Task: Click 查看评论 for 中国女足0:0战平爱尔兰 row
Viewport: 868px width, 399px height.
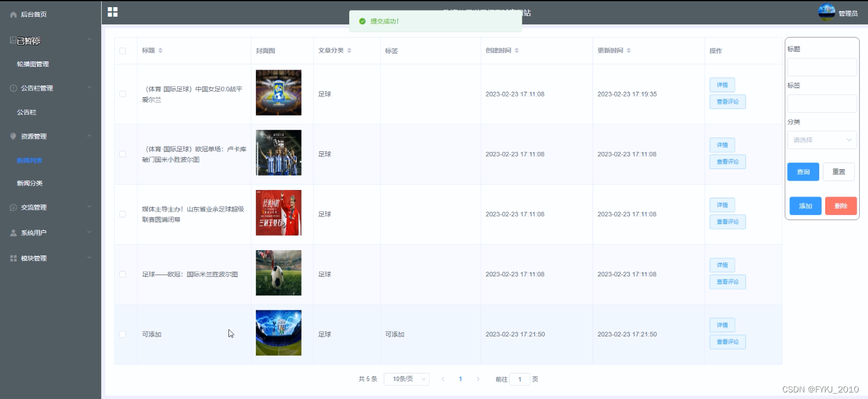Action: [x=728, y=102]
